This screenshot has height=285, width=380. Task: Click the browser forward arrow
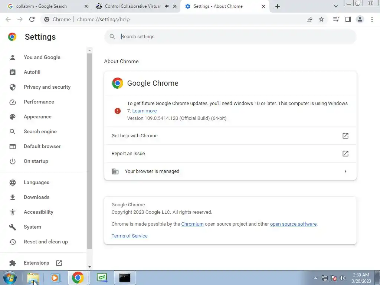click(20, 19)
